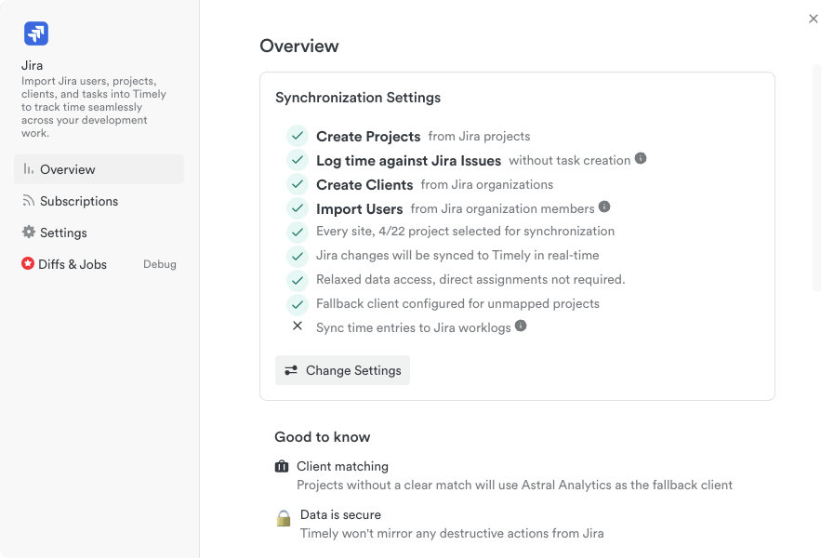
Task: Click checkmark beside Fallback client configured
Action: (298, 304)
